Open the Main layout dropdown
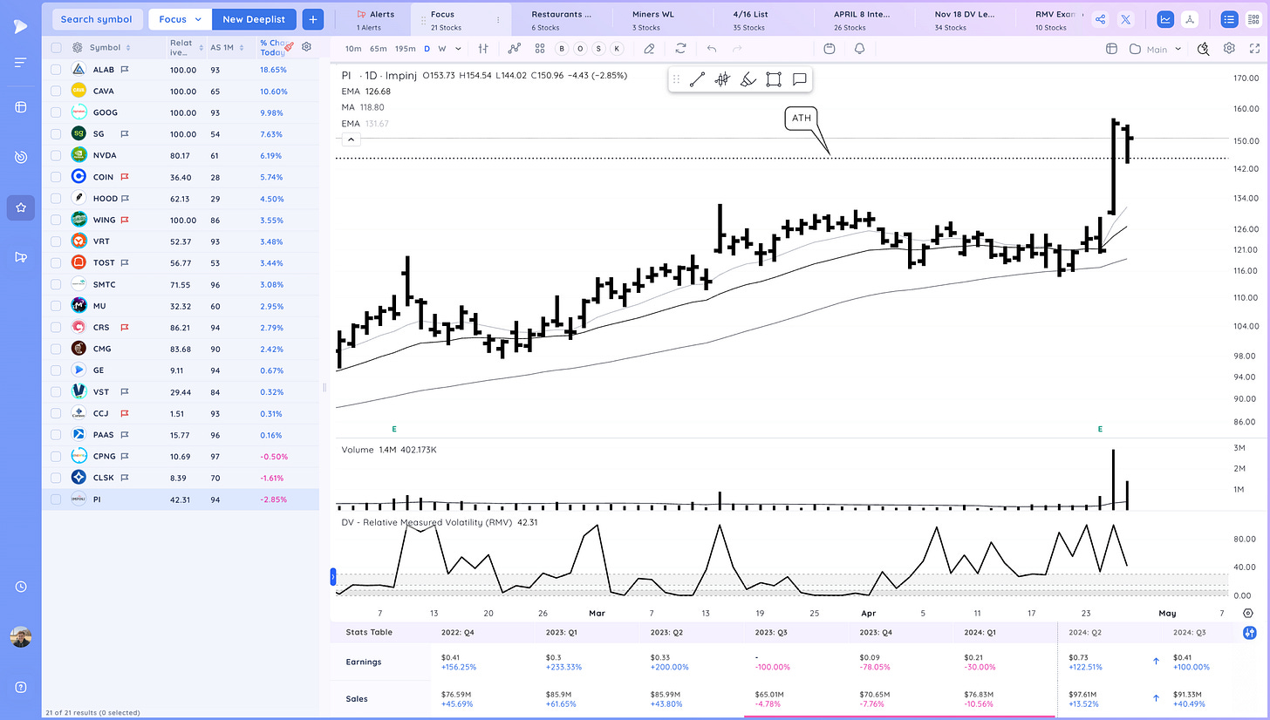Image resolution: width=1270 pixels, height=720 pixels. coord(1157,49)
